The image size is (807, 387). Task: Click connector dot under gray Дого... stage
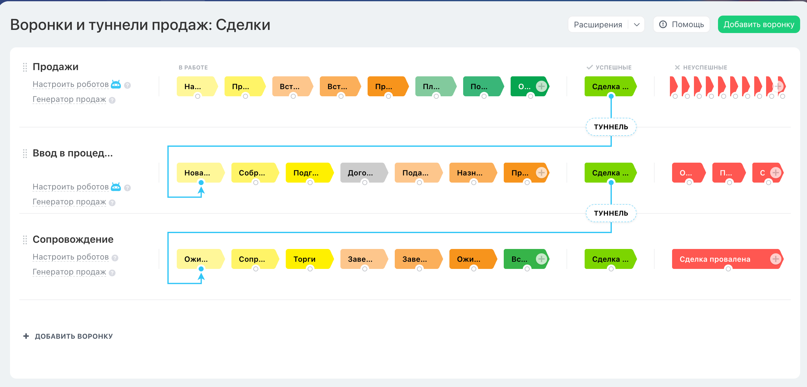[365, 183]
